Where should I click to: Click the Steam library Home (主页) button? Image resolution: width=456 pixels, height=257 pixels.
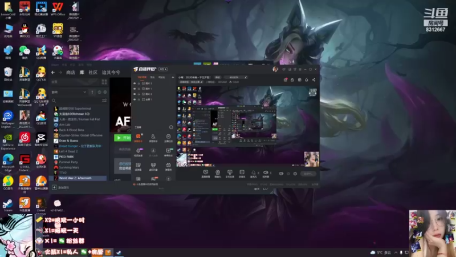76,82
